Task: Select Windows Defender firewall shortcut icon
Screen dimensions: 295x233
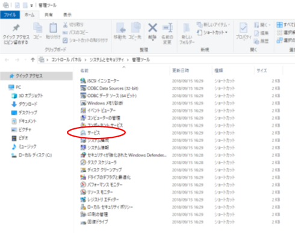Action: tap(83, 155)
